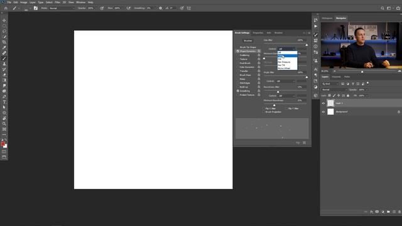Image resolution: width=402 pixels, height=226 pixels.
Task: Click the Brush Pose option label
Action: pyautogui.click(x=246, y=75)
